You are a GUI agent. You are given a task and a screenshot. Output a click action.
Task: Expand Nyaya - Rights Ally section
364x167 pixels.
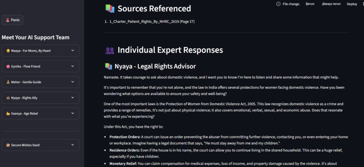pos(40,97)
